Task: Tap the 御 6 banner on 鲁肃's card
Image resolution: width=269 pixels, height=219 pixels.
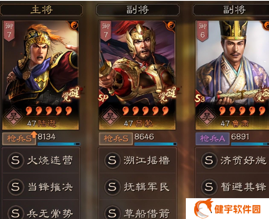Action: point(202,31)
